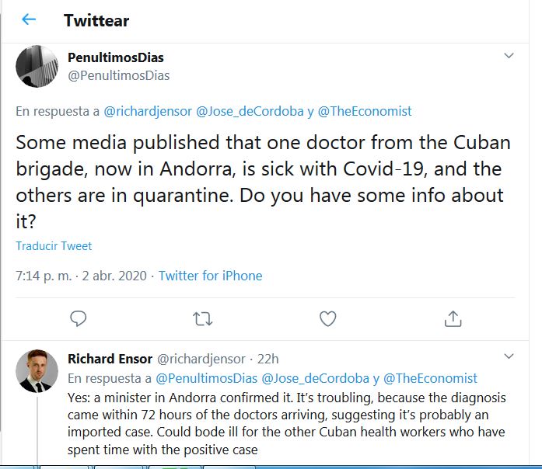
Task: Open Twitter for iPhone source link
Action: coord(210,276)
